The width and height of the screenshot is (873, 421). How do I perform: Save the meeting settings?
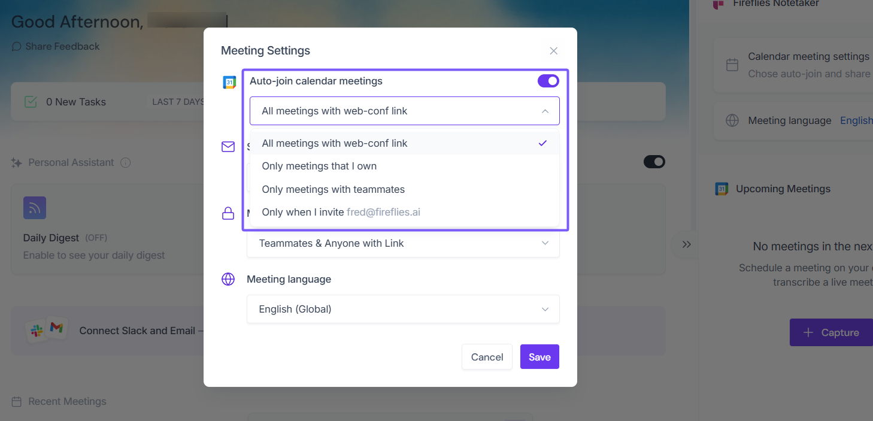point(539,357)
